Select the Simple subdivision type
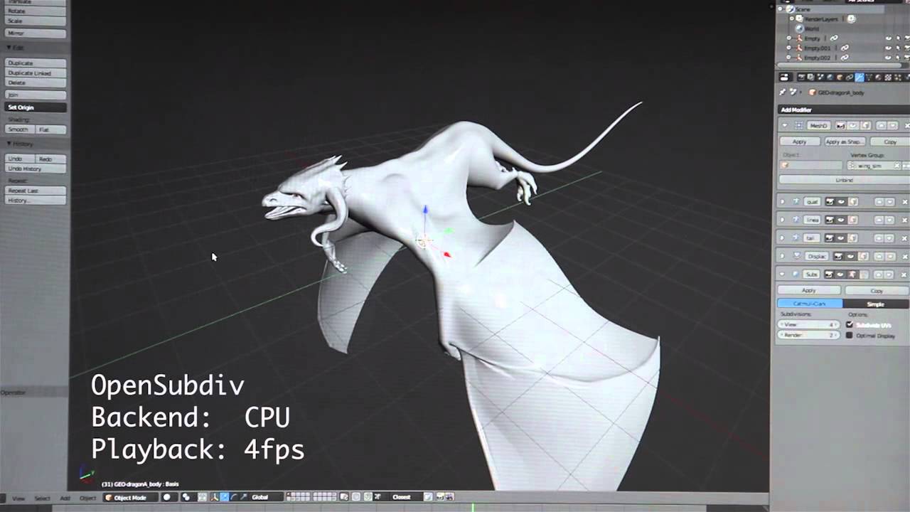Viewport: 910px width, 512px height. (x=875, y=304)
